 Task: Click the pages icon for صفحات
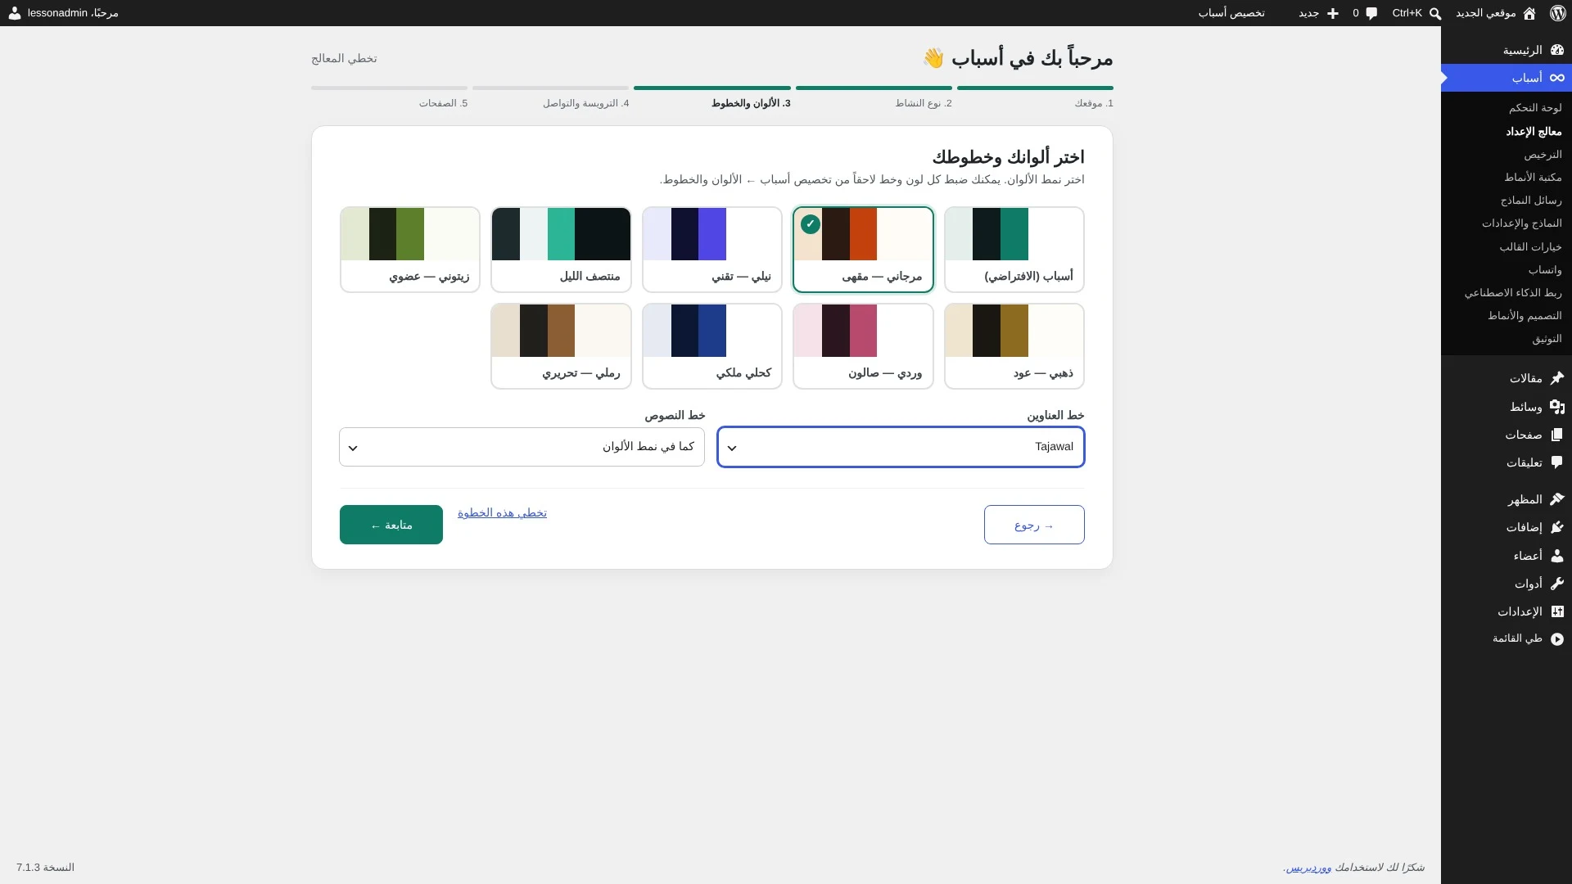point(1557,435)
